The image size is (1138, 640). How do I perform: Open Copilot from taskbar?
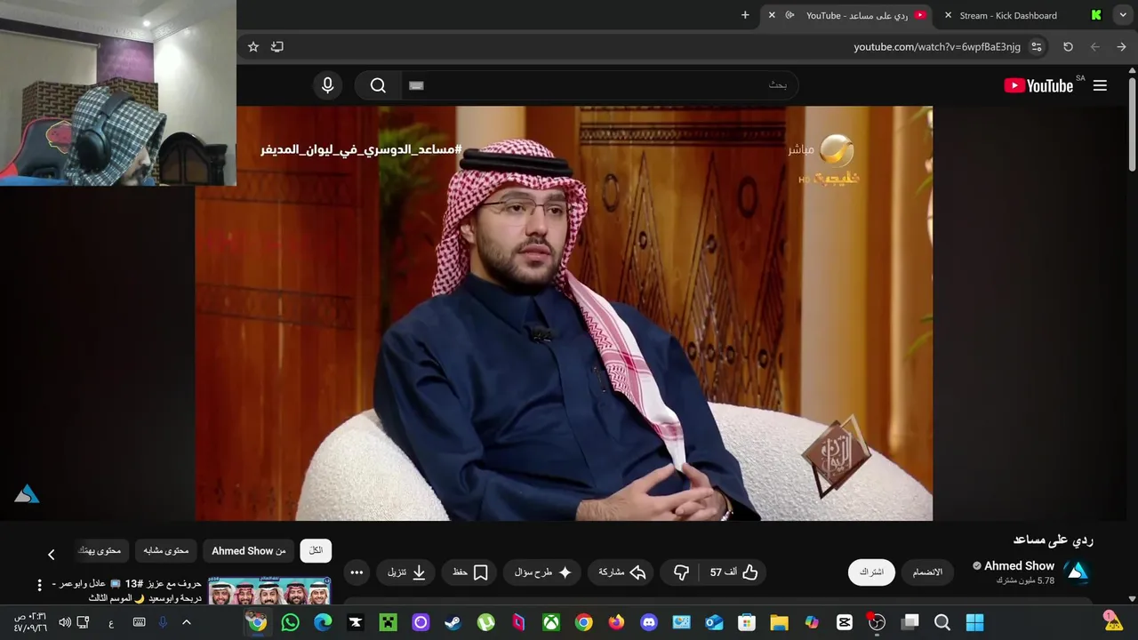(x=812, y=622)
